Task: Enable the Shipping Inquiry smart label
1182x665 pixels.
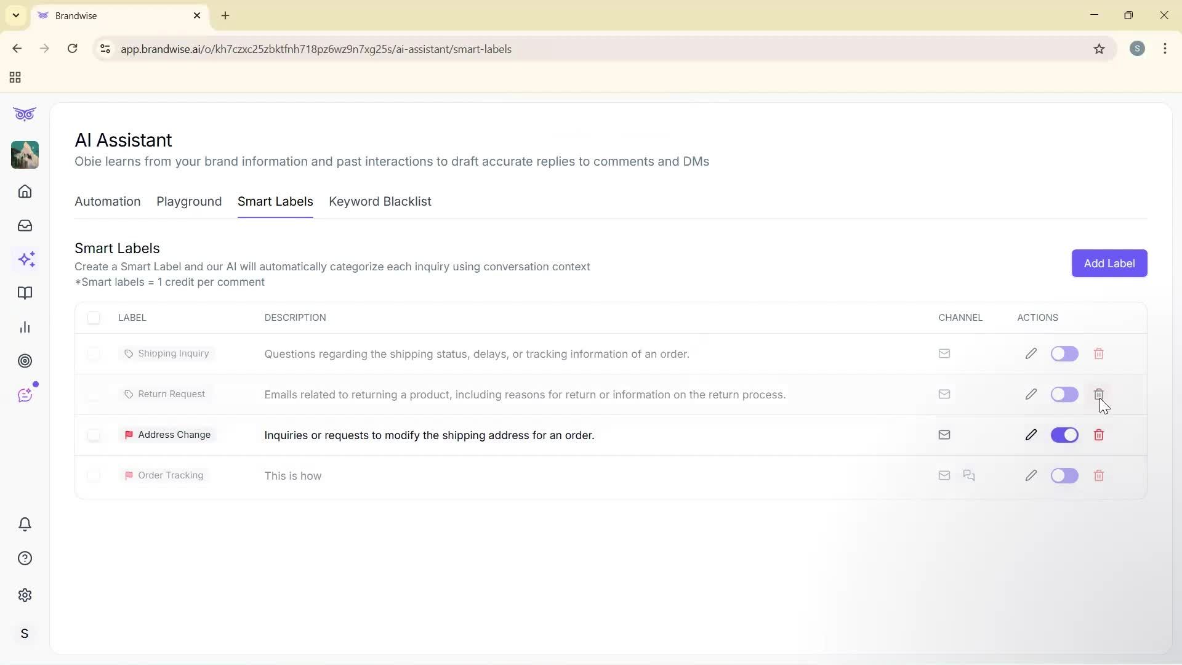Action: (1064, 353)
